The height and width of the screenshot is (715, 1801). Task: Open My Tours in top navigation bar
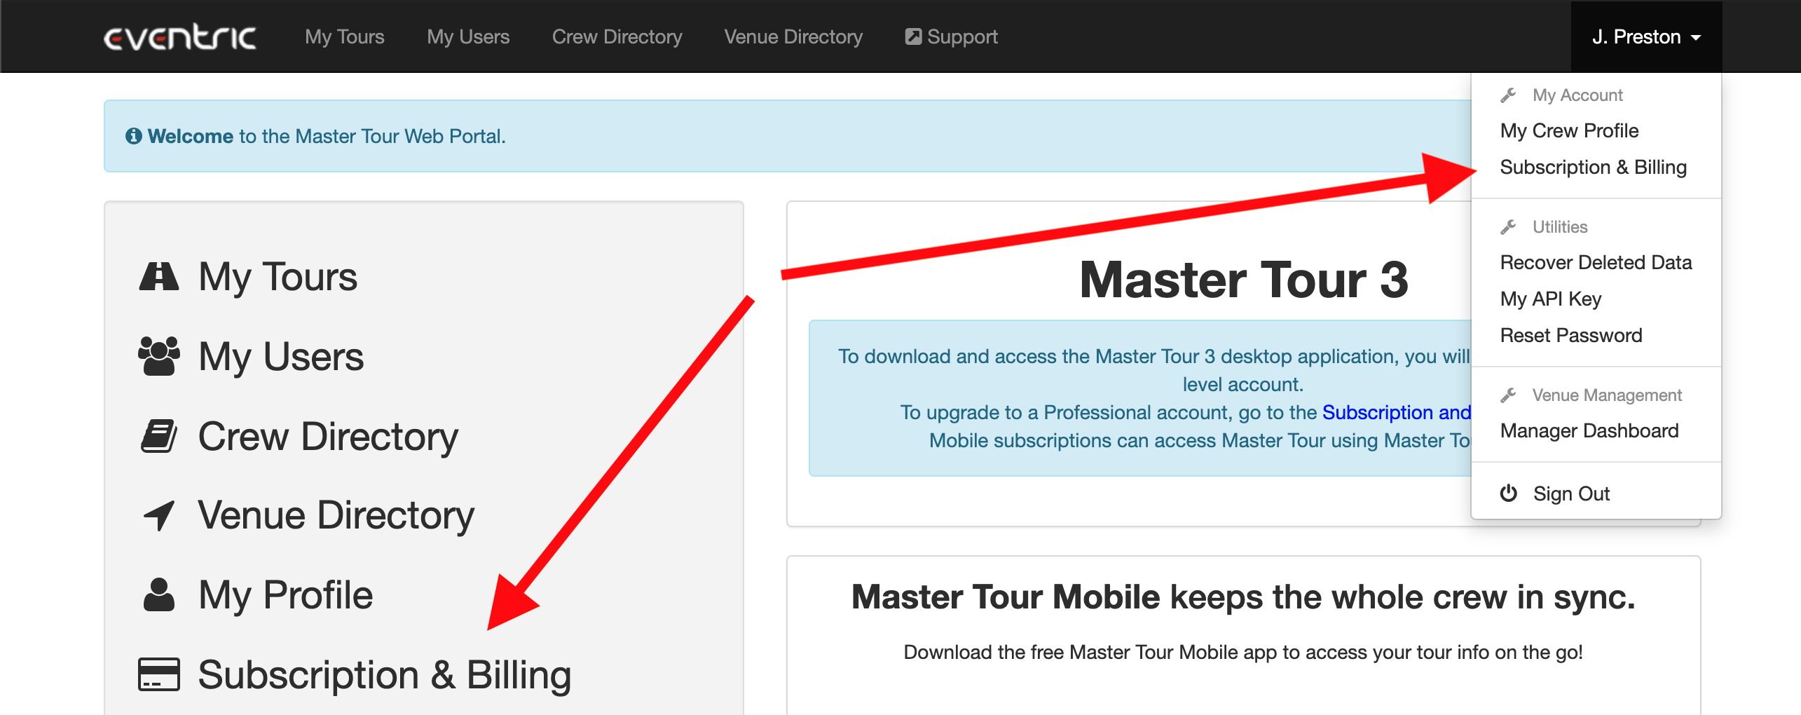[x=345, y=36]
